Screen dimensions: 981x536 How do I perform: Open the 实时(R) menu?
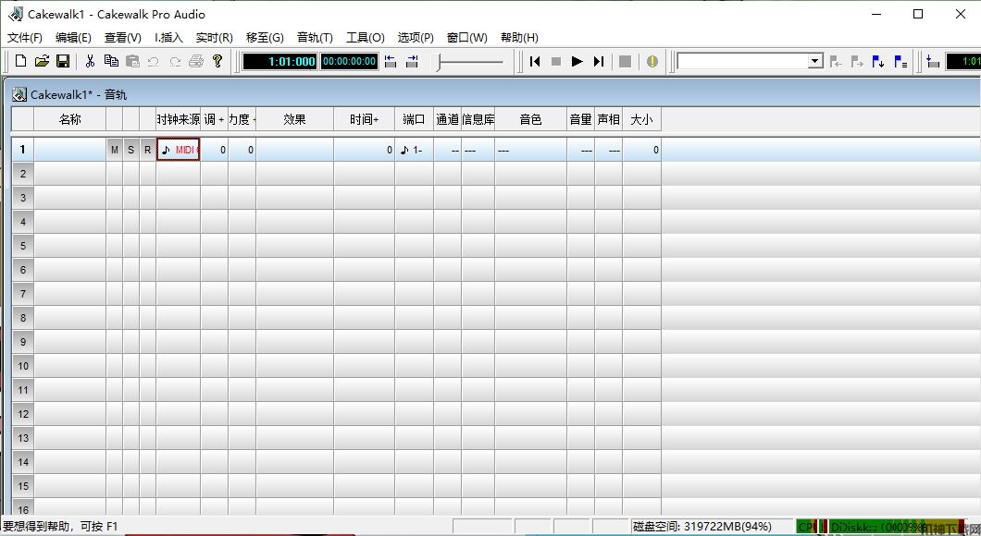click(x=215, y=38)
